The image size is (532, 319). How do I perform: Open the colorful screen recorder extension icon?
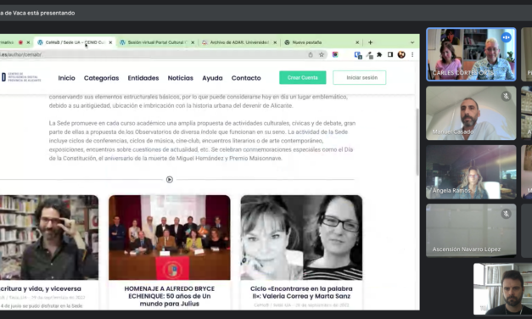(335, 54)
